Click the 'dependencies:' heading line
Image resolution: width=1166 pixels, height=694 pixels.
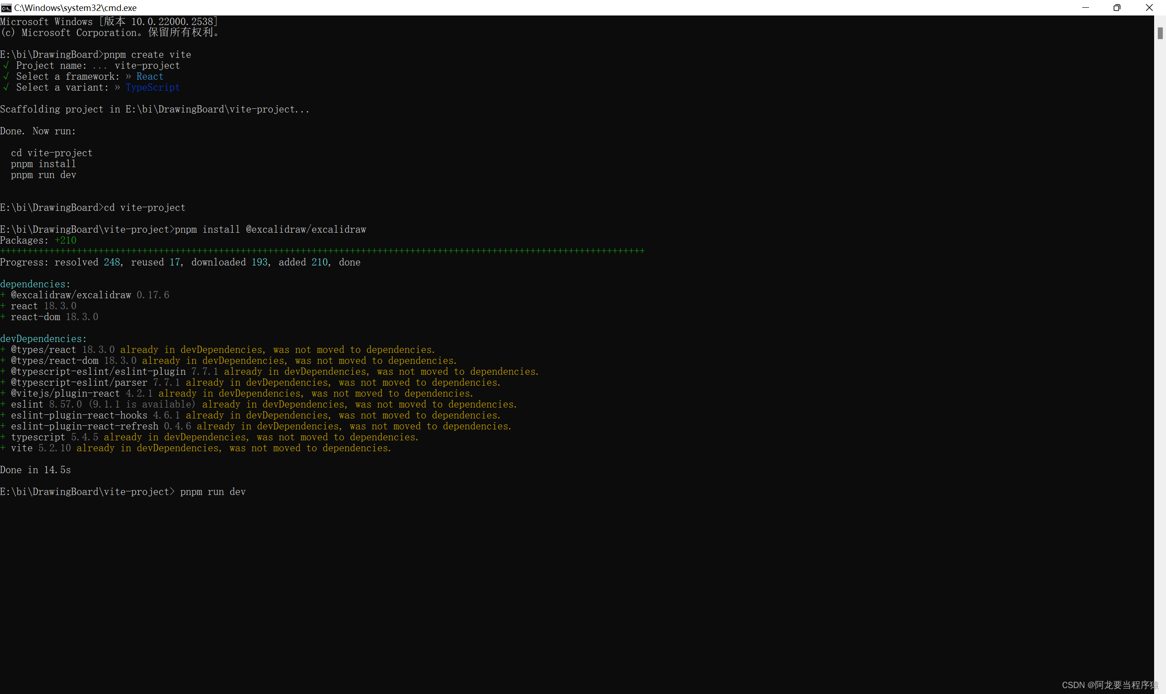35,284
